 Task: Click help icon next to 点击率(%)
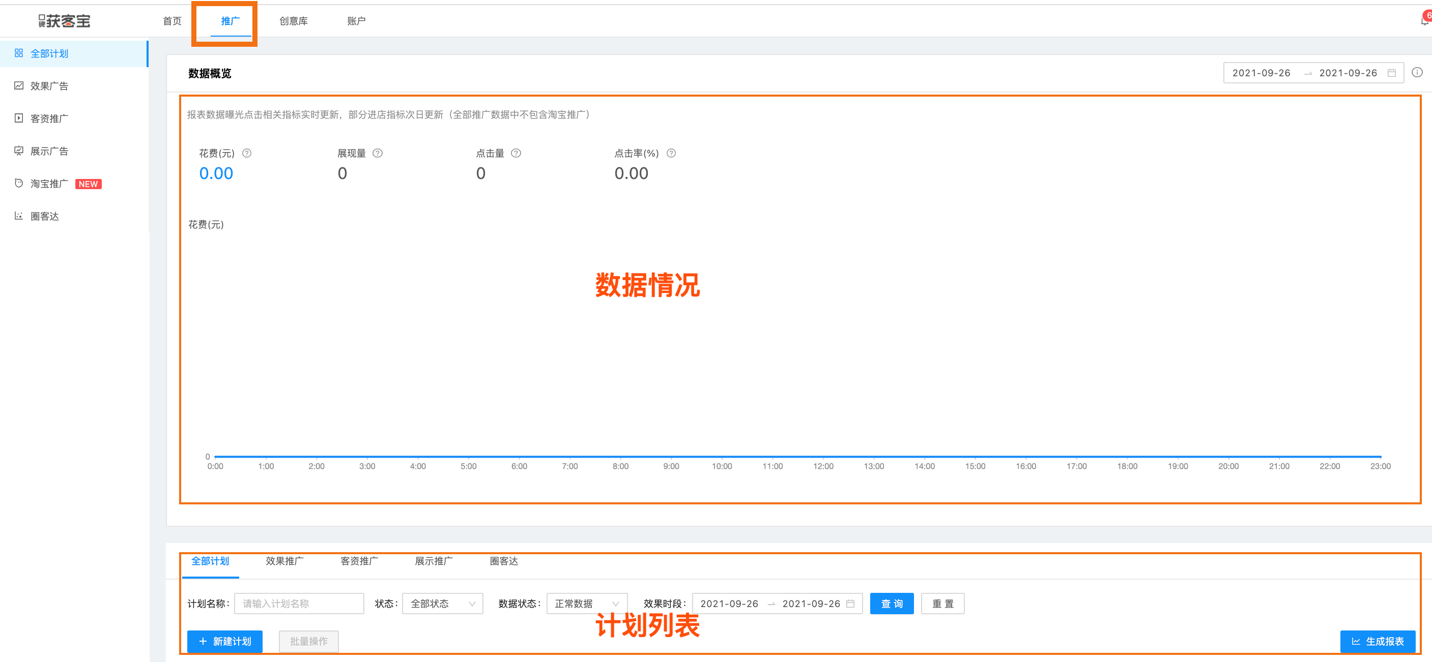pyautogui.click(x=671, y=153)
